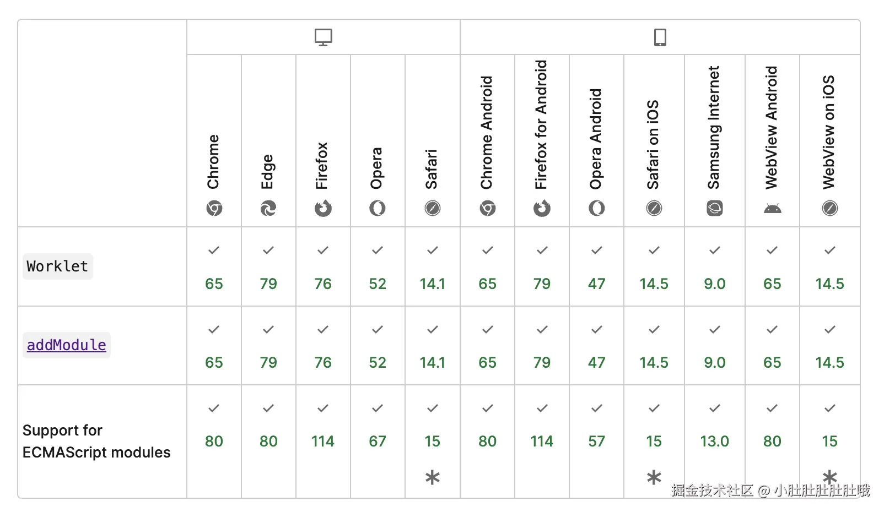884x512 pixels.
Task: Click Firefox version 114 for ECMAScript modules
Action: 323,441
